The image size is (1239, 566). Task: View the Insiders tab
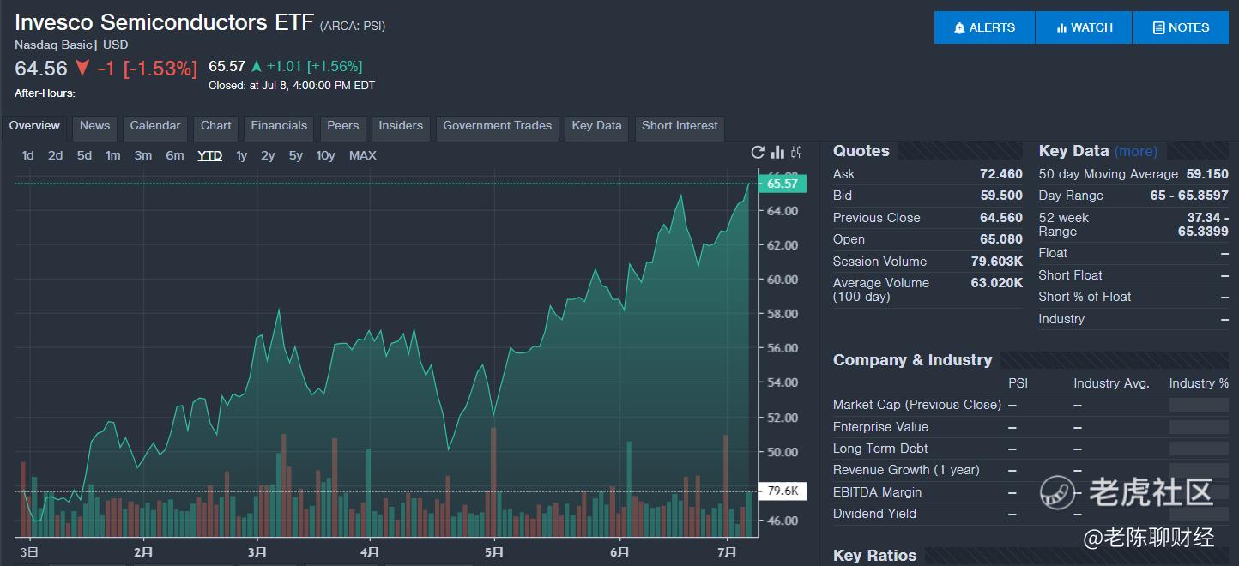tap(401, 126)
